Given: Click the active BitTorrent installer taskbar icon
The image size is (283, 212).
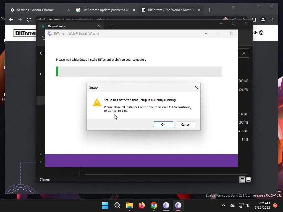Looking at the screenshot, I should (178, 205).
